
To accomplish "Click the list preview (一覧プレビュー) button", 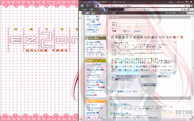I will pyautogui.click(x=145, y=76).
